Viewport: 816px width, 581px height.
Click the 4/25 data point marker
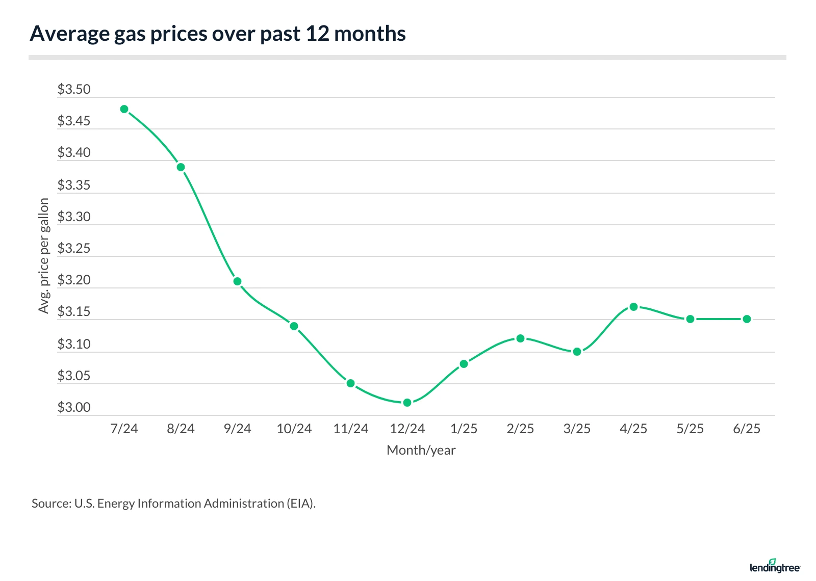pos(633,307)
